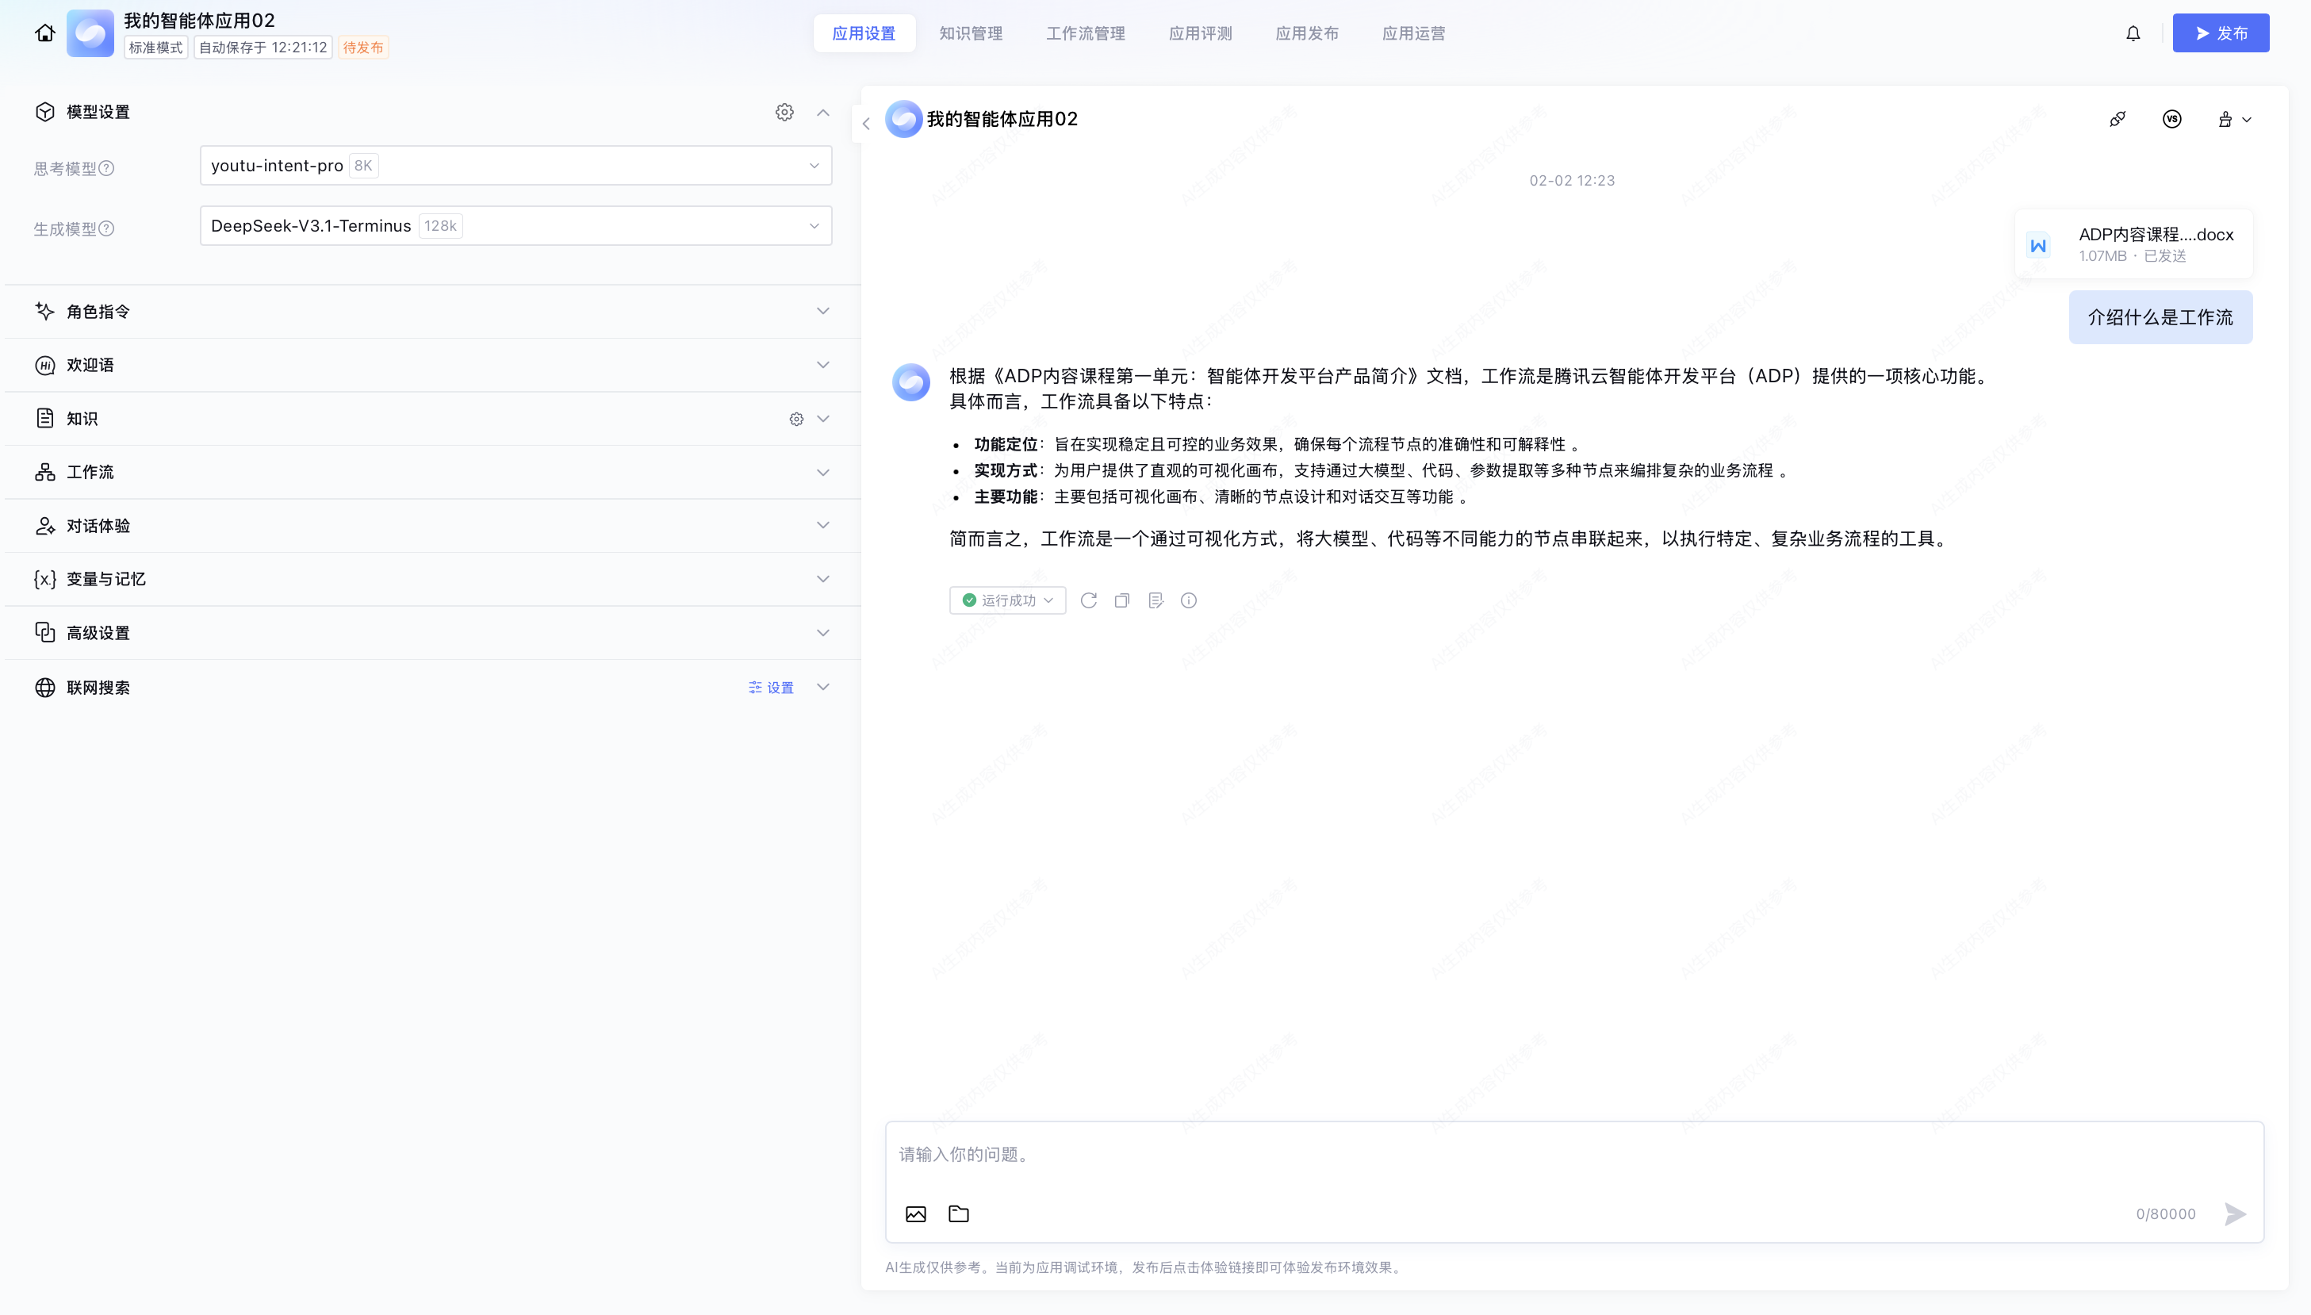Click the knowledge section gear icon

[795, 419]
